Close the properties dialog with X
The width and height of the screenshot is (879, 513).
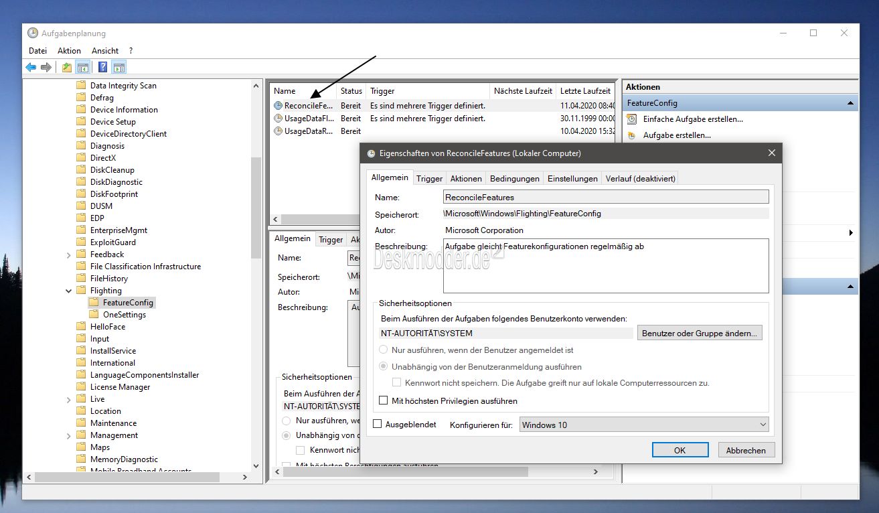pyautogui.click(x=771, y=153)
